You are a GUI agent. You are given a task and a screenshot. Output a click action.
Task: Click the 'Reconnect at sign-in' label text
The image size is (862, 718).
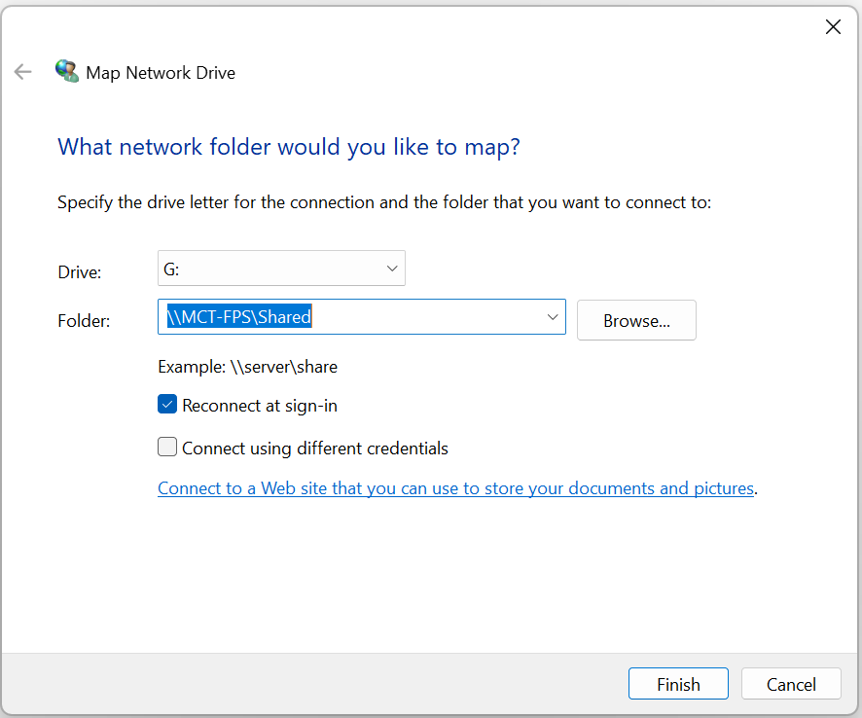(x=259, y=406)
